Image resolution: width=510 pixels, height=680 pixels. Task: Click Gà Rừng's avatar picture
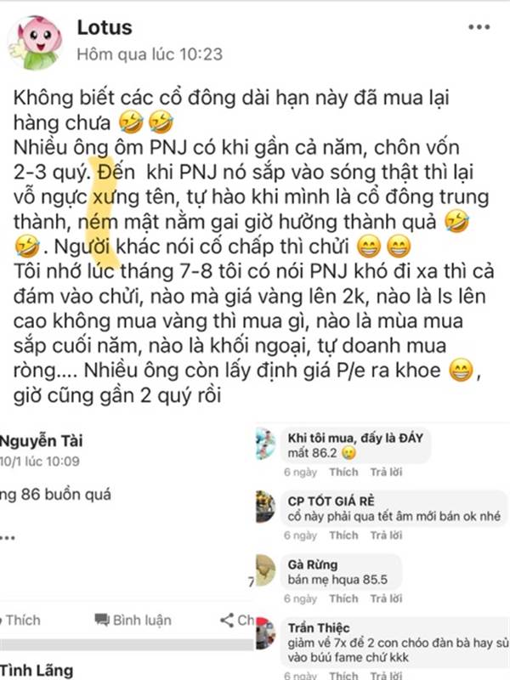[265, 569]
